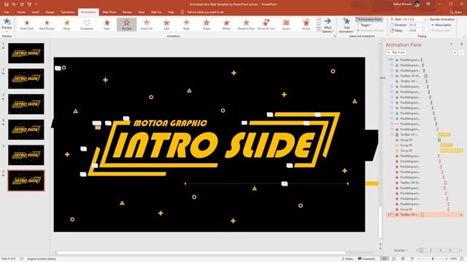Expand the animation gallery More arrow

point(318,29)
